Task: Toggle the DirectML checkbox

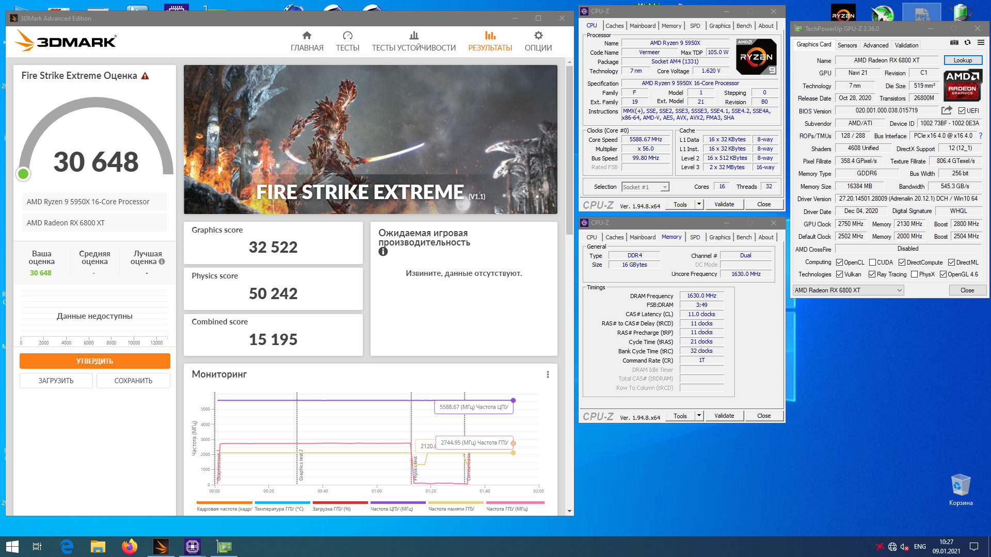Action: coord(951,263)
